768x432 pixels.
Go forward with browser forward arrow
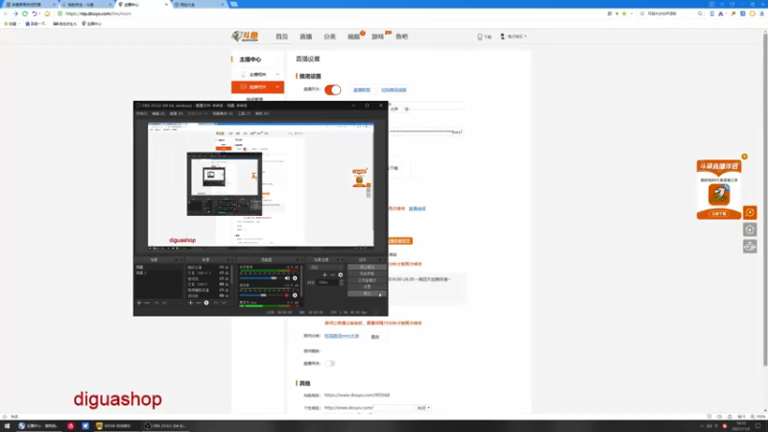[15, 13]
